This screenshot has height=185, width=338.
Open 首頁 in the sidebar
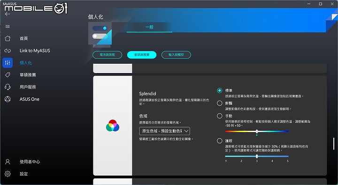pyautogui.click(x=24, y=38)
